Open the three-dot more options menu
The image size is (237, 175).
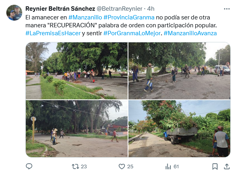(227, 9)
